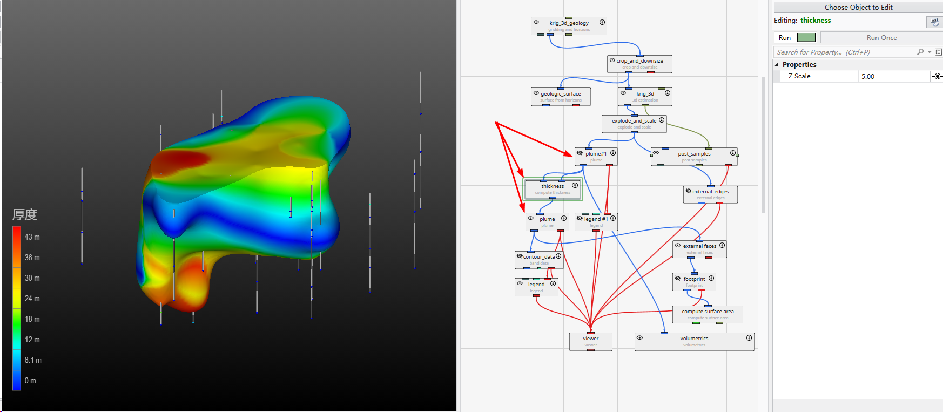Click the Z Scale value field
This screenshot has width=943, height=412.
click(x=893, y=77)
